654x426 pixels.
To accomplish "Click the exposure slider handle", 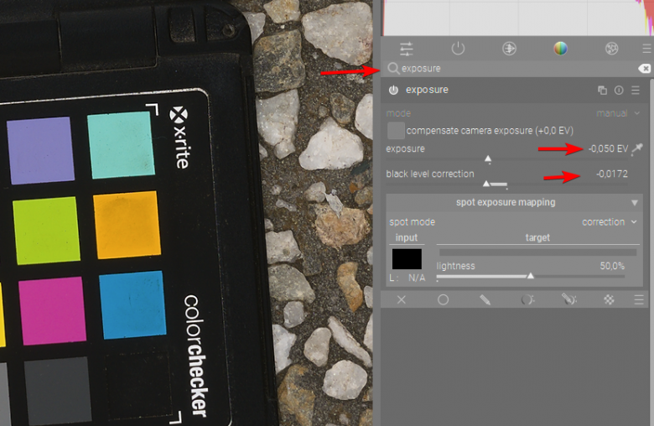I will click(488, 159).
